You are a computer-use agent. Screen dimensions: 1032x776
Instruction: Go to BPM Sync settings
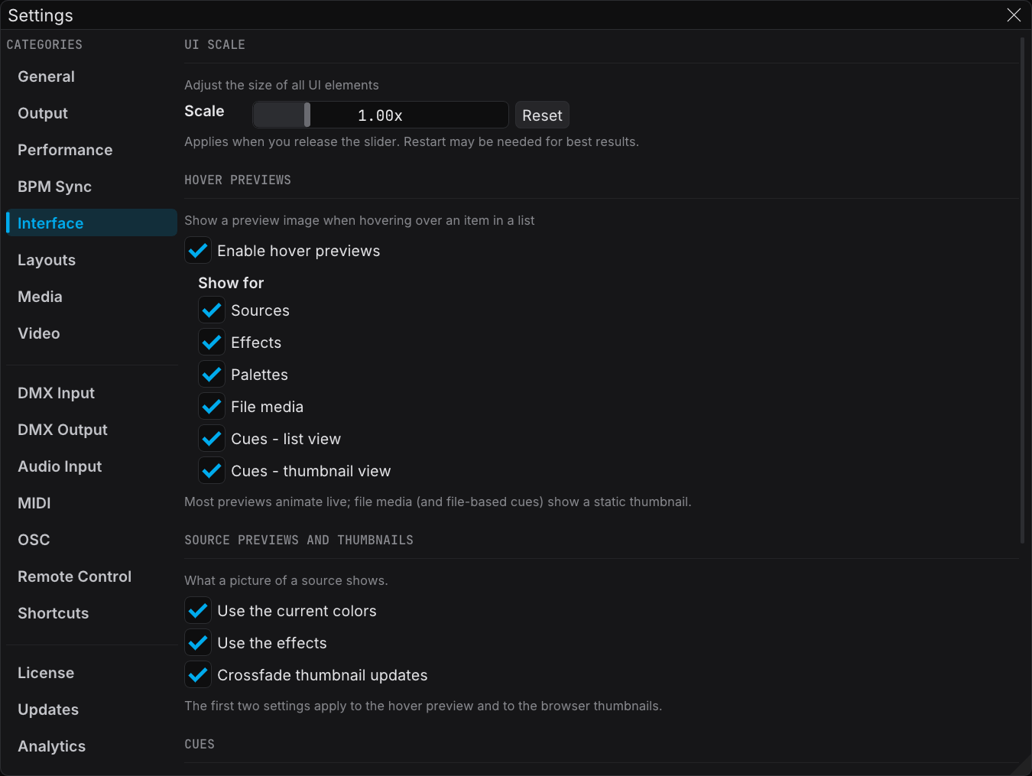pyautogui.click(x=91, y=187)
